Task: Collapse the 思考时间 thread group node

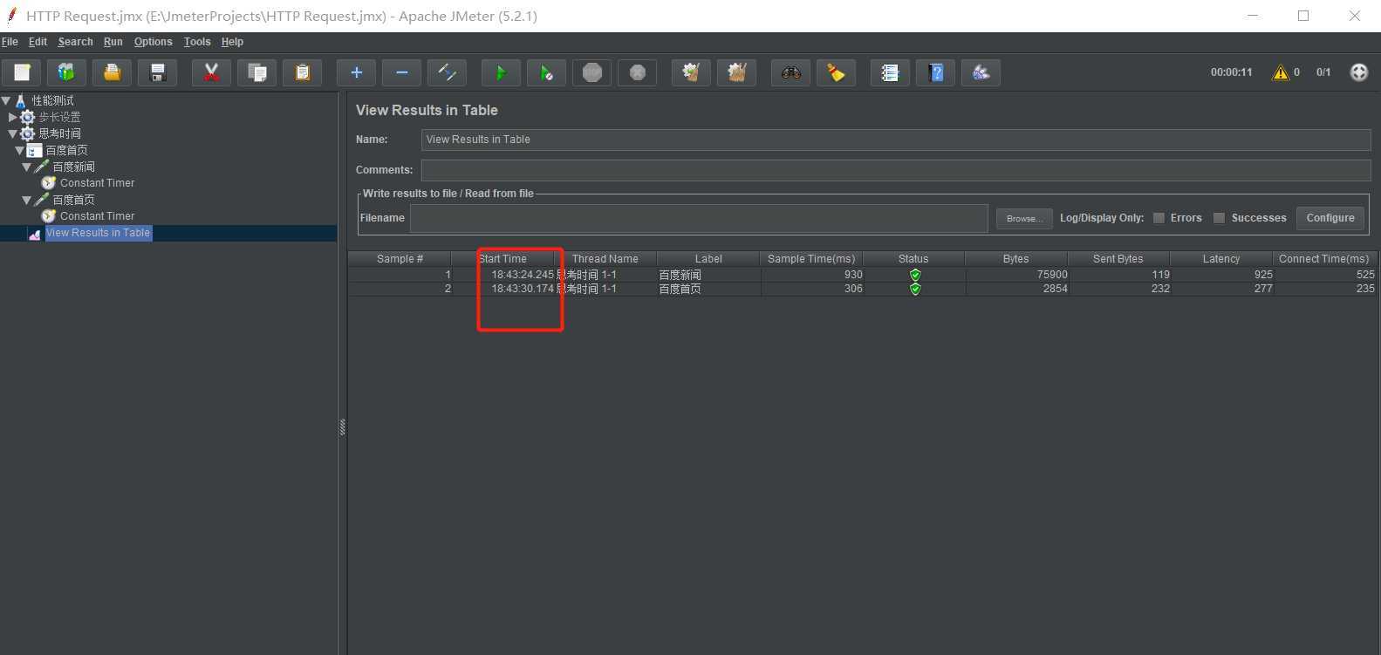Action: click(12, 133)
